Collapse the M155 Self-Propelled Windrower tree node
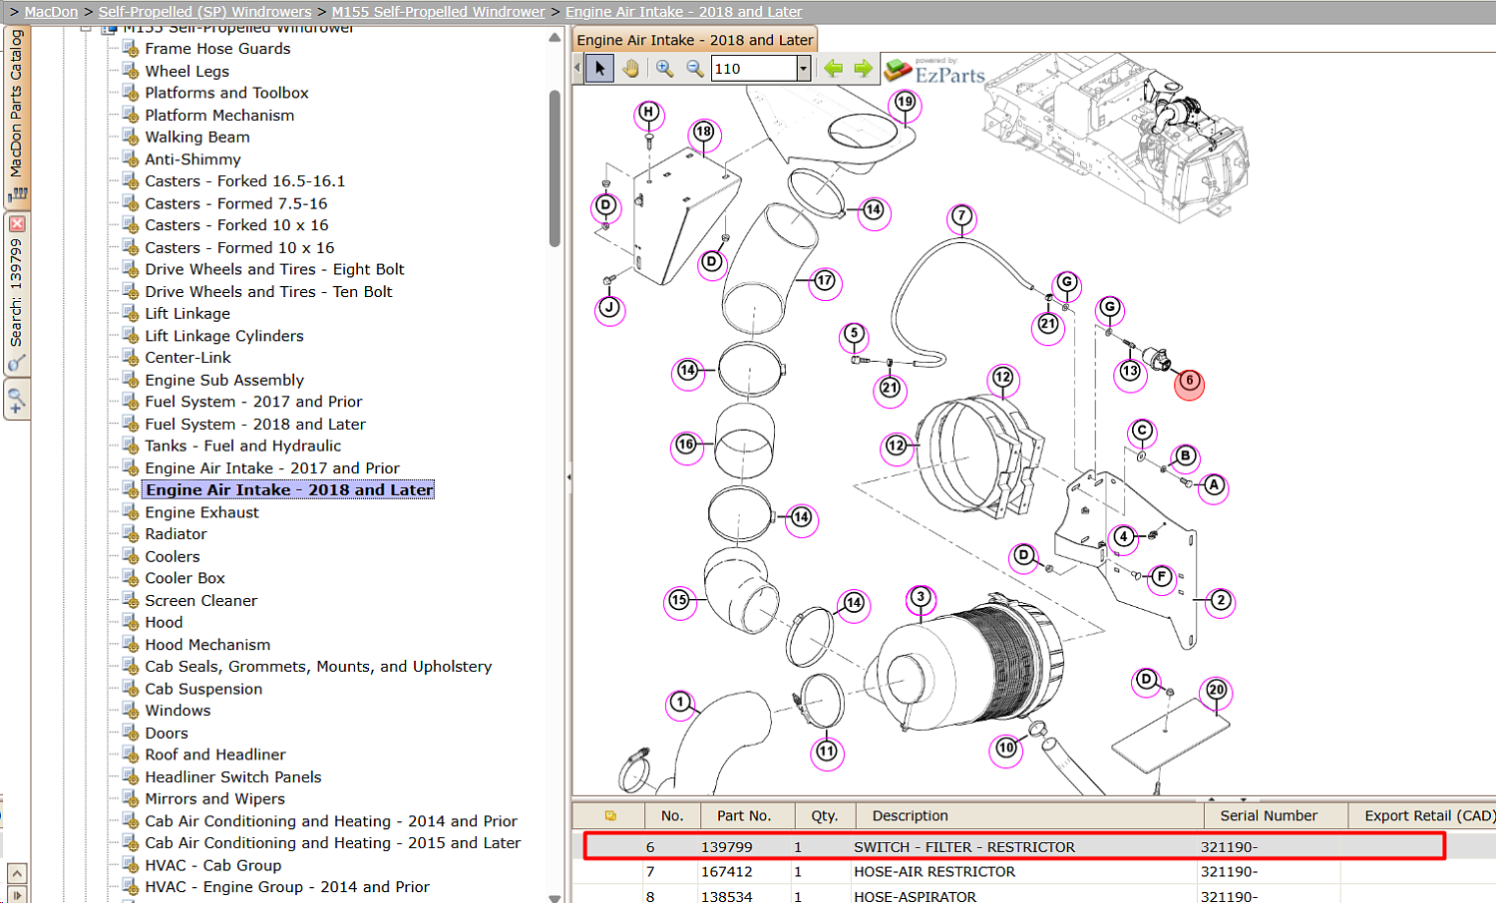Screen dimensions: 1496x903 [x=86, y=29]
